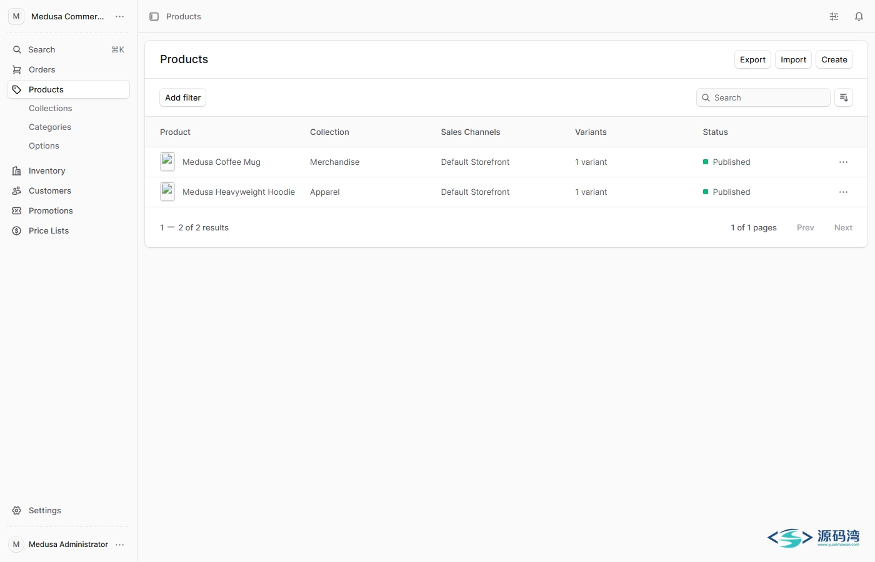Click the Export button

(x=752, y=60)
